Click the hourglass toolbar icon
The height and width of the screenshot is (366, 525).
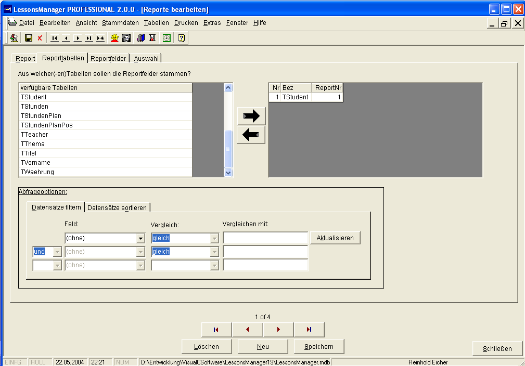point(152,38)
